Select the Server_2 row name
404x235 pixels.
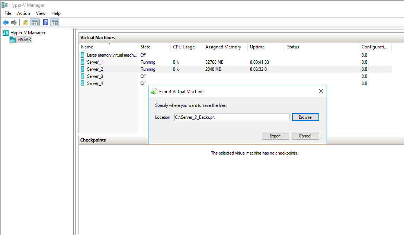point(95,69)
